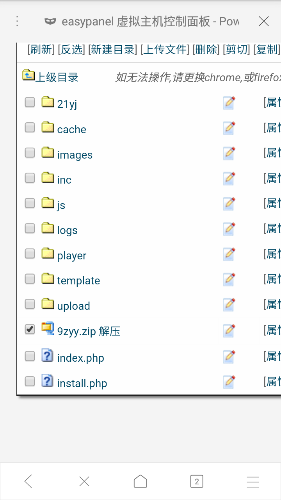
Task: Open the browser home page icon
Action: 140,481
